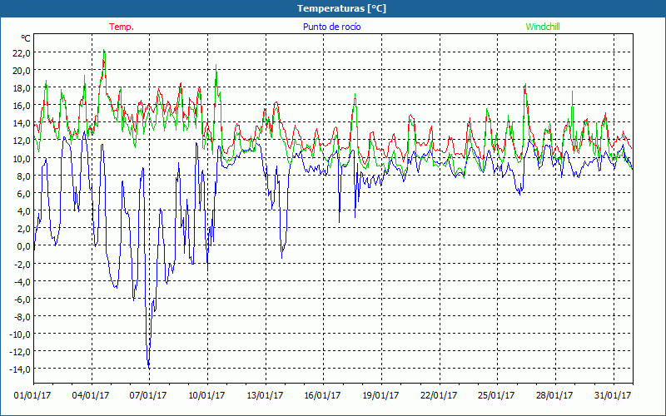Click the 25/01/17 date label

click(496, 396)
